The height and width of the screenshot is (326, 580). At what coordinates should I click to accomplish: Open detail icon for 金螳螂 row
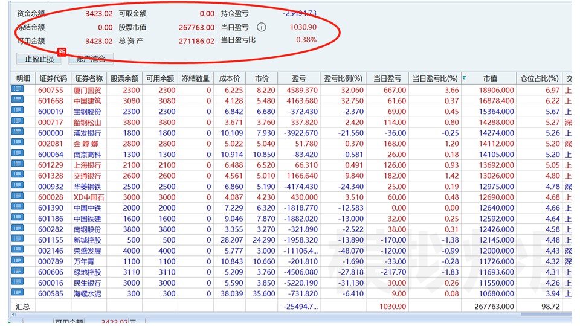pos(18,142)
